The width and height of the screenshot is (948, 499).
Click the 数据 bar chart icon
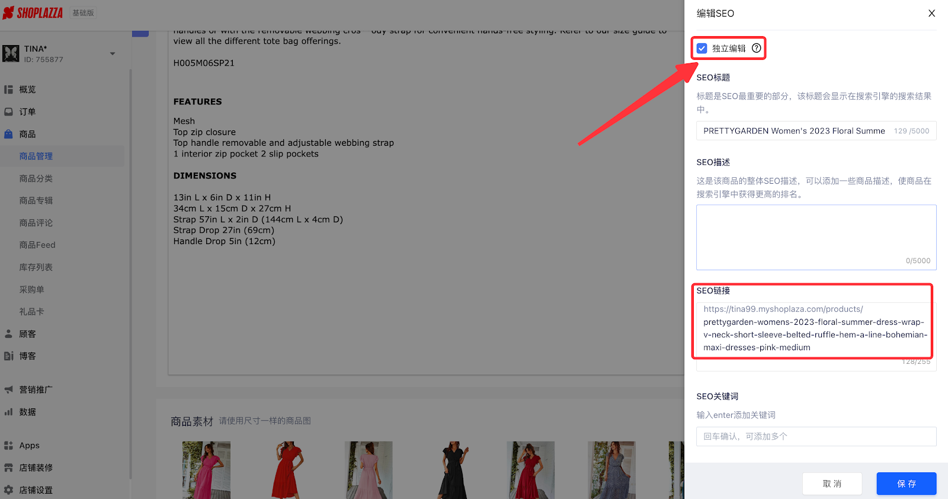8,412
